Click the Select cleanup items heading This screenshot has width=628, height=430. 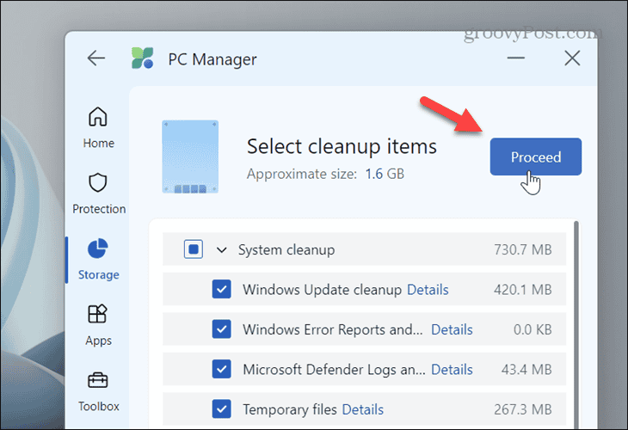342,146
